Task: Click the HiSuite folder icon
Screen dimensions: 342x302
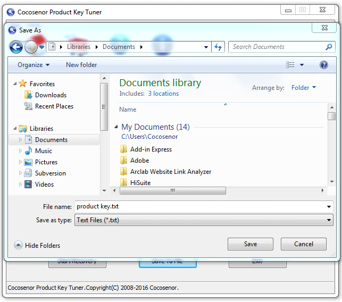Action: pos(124,182)
